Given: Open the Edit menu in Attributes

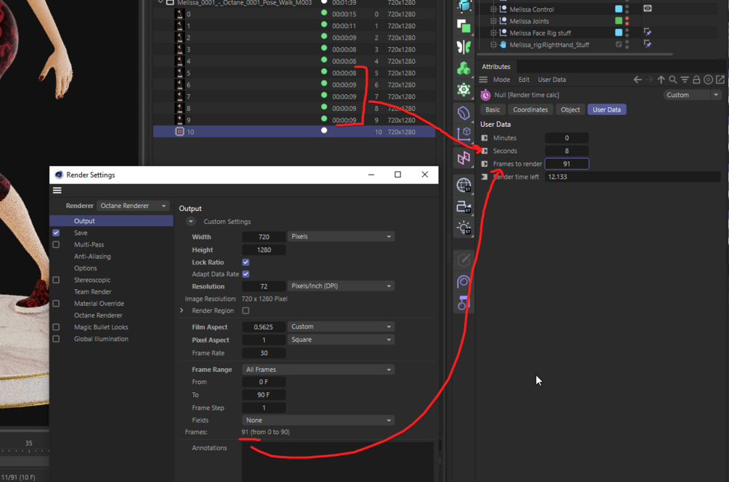Looking at the screenshot, I should pyautogui.click(x=524, y=80).
